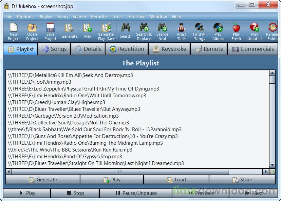Click the Find All Songs icon
281x201 pixels.
pyautogui.click(x=200, y=31)
